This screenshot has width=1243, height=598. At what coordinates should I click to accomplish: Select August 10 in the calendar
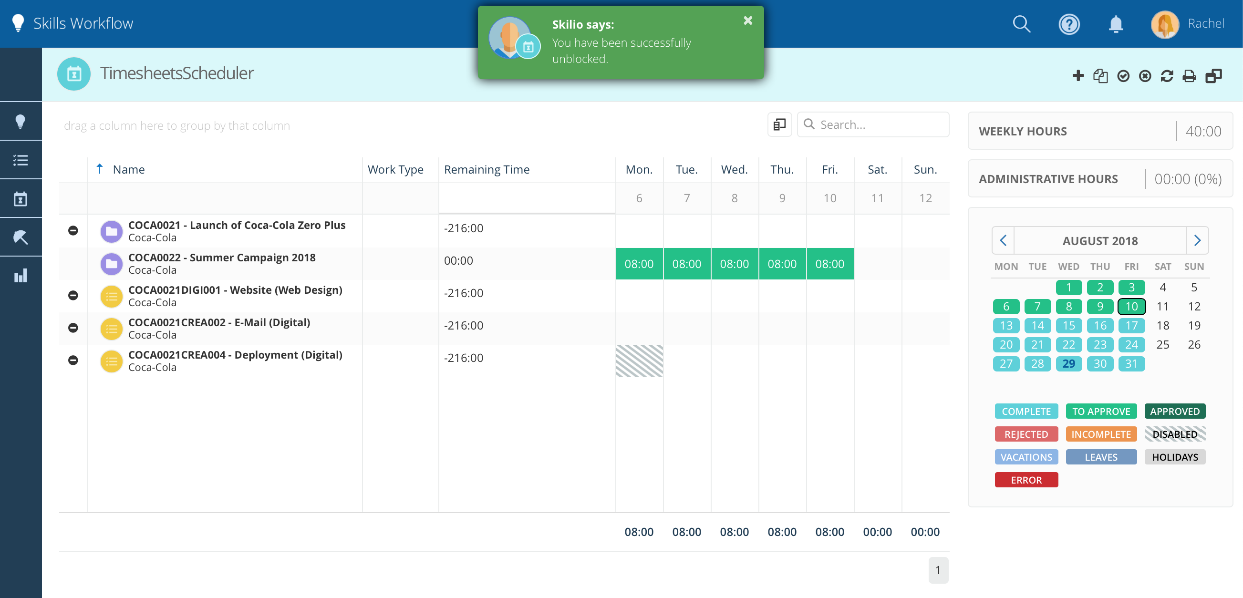coord(1131,306)
